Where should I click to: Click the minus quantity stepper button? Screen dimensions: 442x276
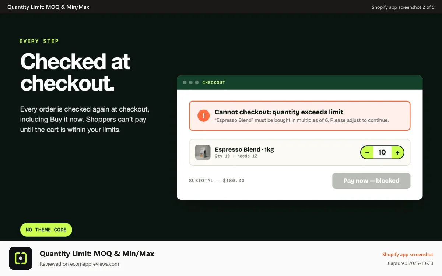367,152
